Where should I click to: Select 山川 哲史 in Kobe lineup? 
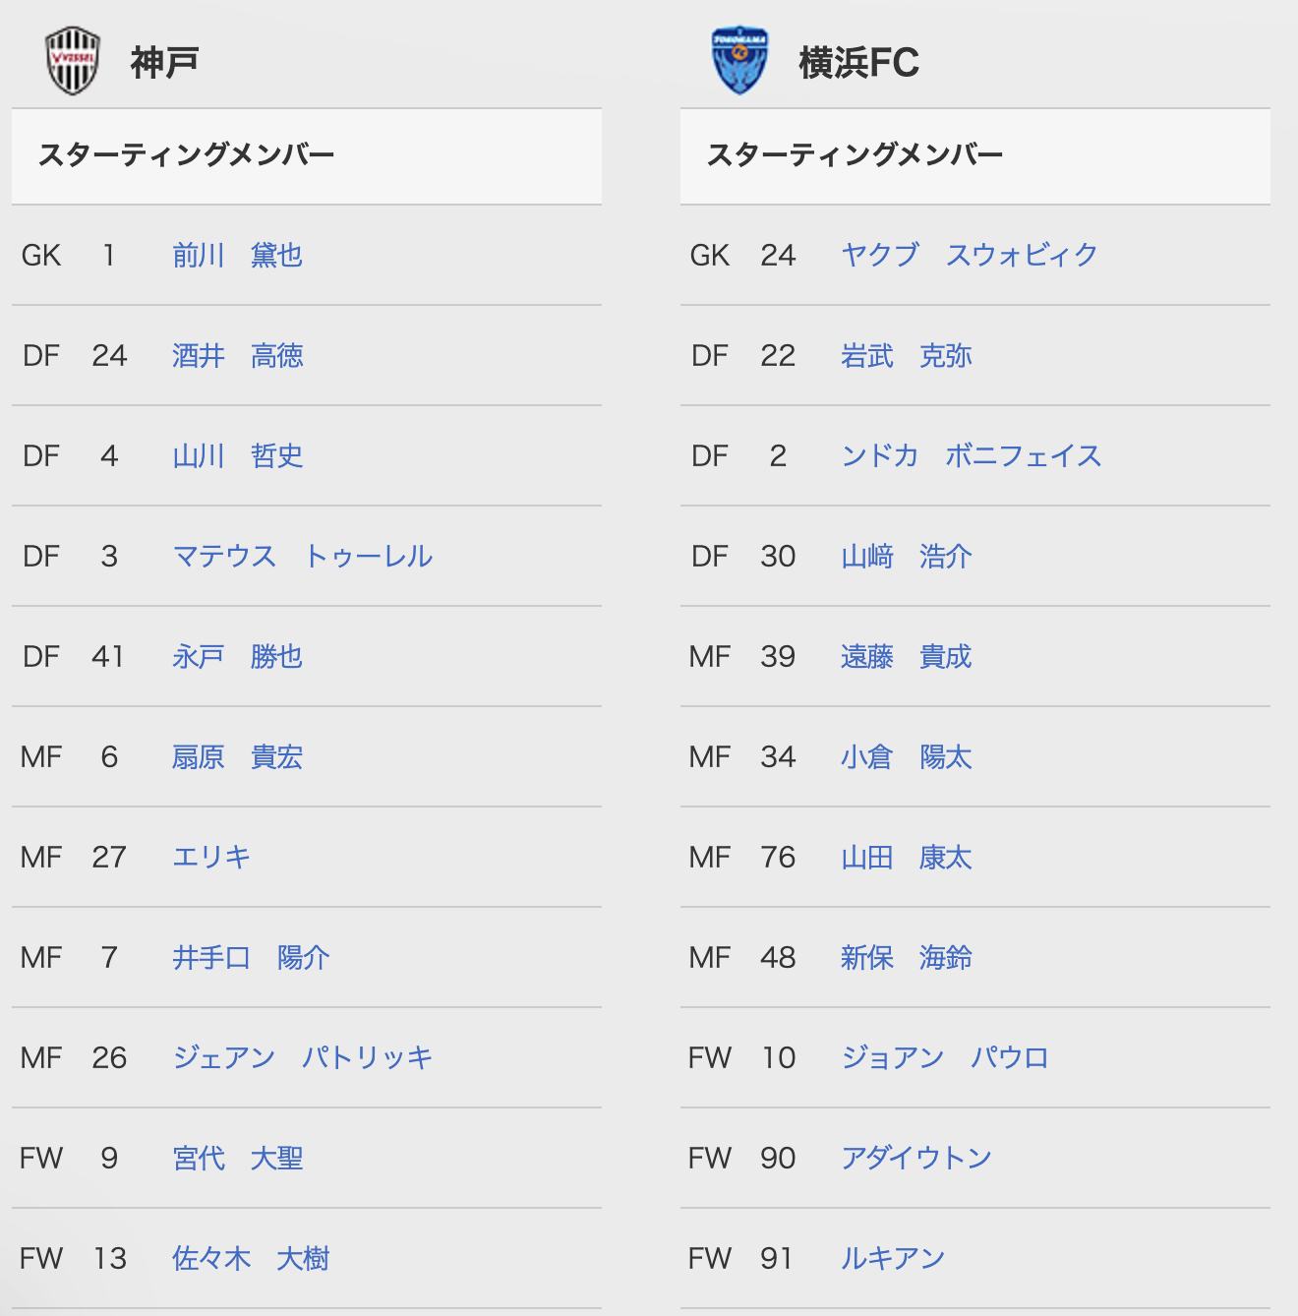tap(237, 456)
